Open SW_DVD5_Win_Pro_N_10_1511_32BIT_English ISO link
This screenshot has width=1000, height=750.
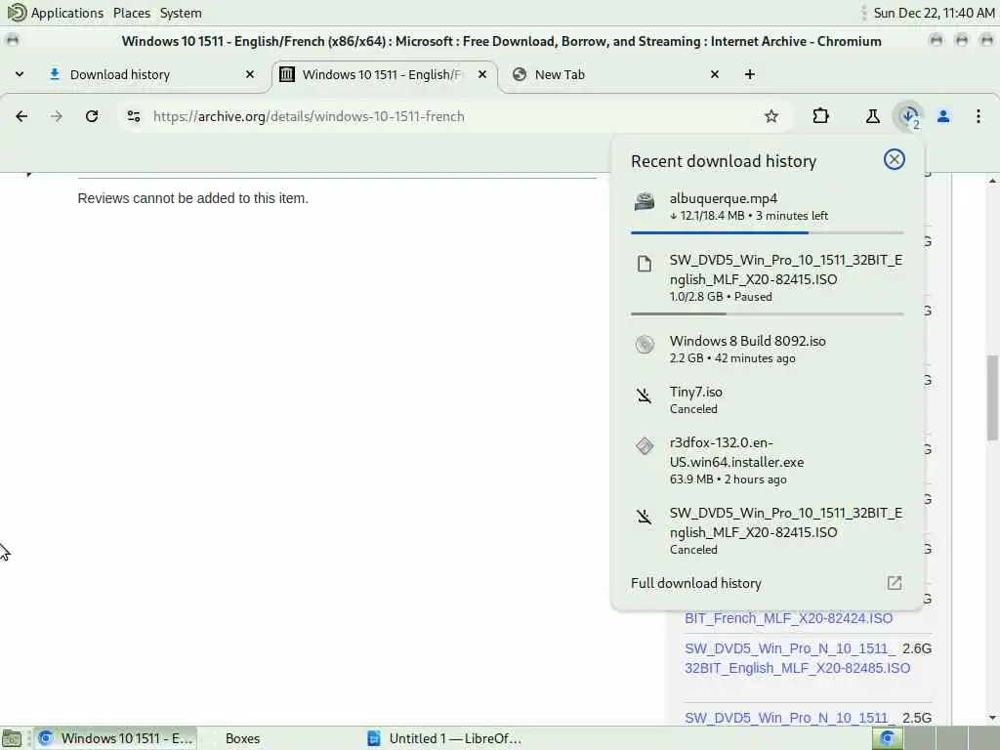coord(797,658)
